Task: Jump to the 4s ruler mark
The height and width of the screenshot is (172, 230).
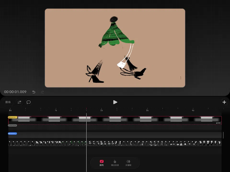Action: point(193,110)
